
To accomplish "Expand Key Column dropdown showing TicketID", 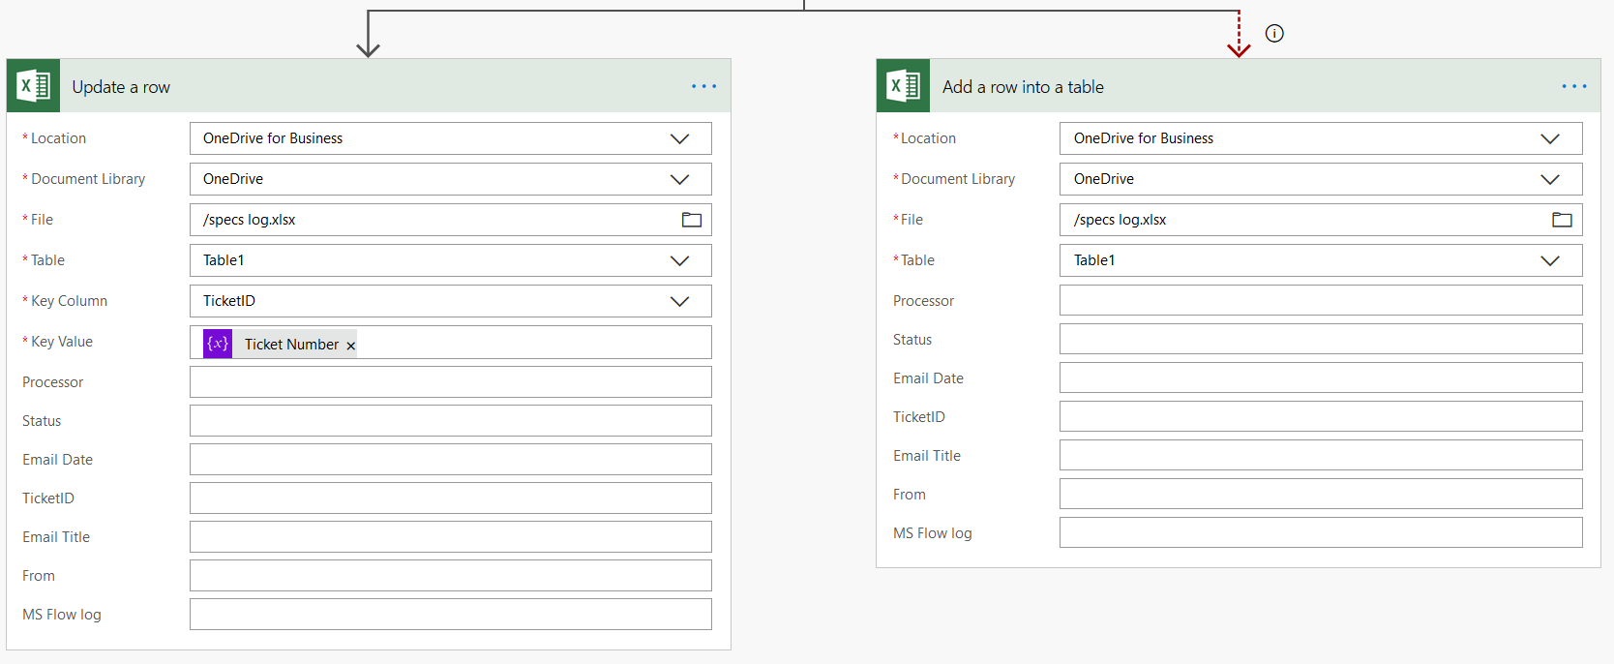I will (x=680, y=301).
